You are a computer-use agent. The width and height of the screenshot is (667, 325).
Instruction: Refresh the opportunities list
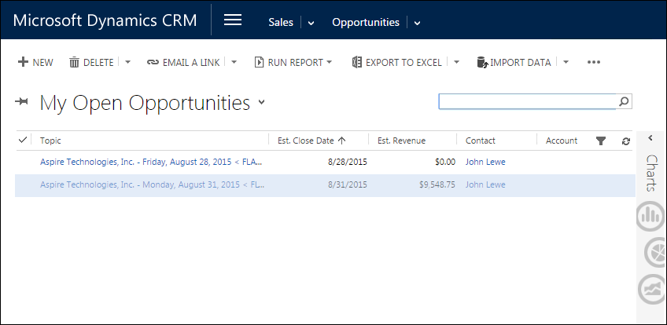tap(626, 141)
